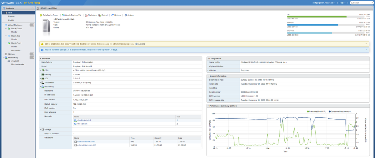Collapse the Black-Box tree node
Screen dimensions: 375x158
pos(6,36)
